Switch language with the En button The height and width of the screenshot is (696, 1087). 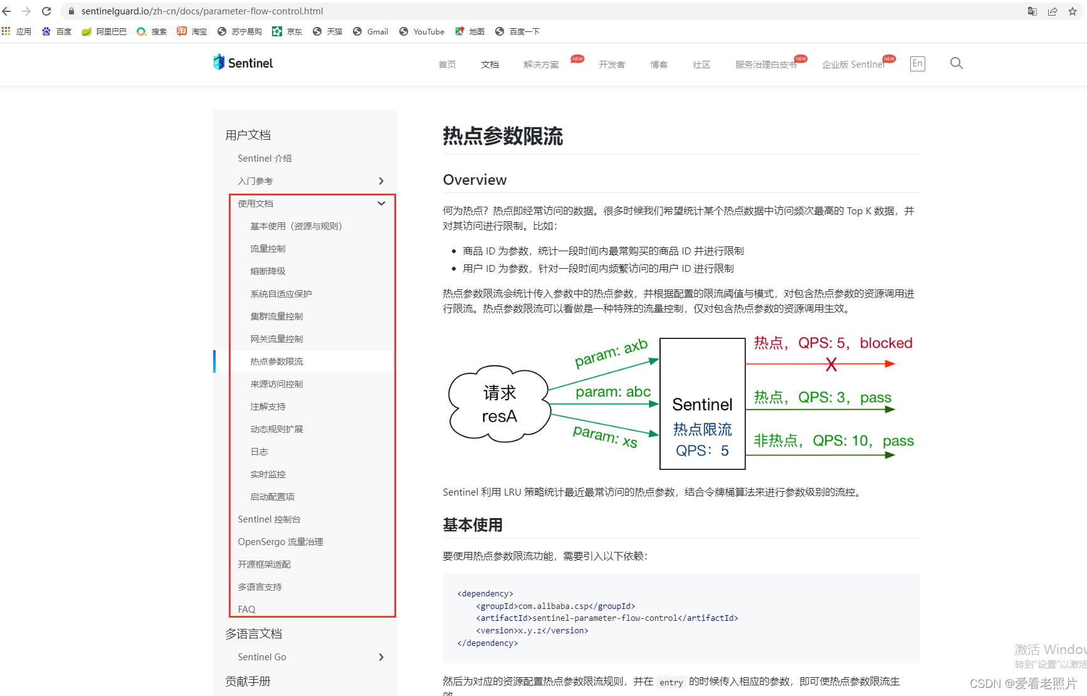pos(918,63)
